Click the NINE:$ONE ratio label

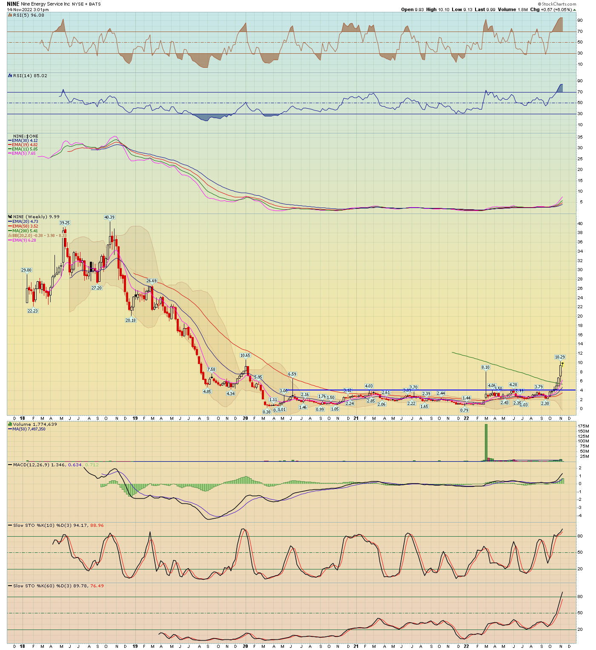(x=26, y=136)
